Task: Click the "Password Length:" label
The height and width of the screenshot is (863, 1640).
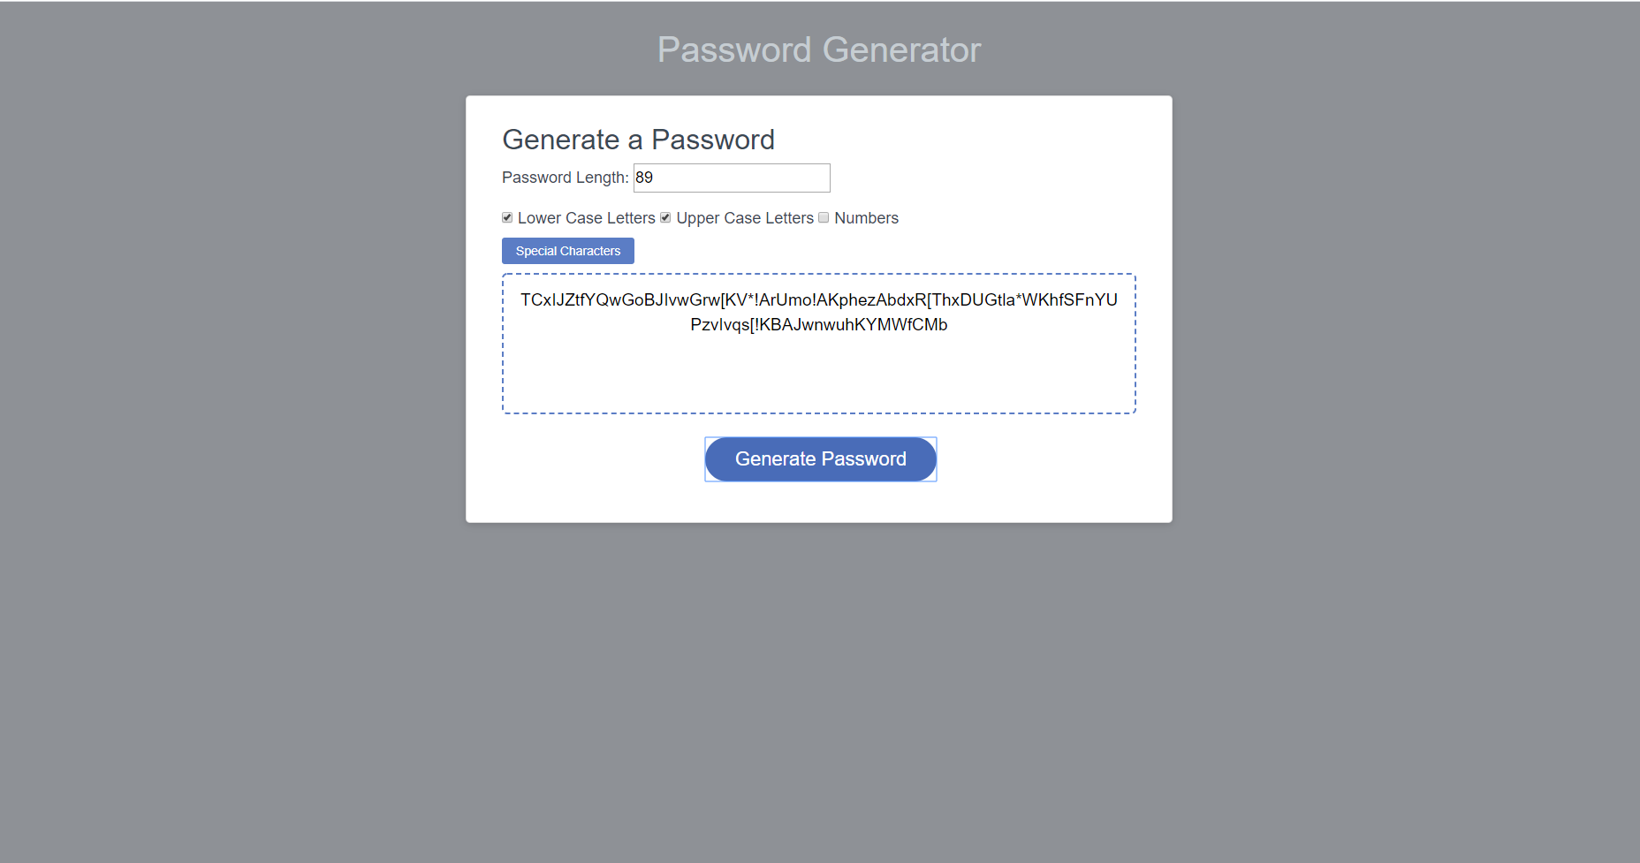Action: pyautogui.click(x=566, y=178)
